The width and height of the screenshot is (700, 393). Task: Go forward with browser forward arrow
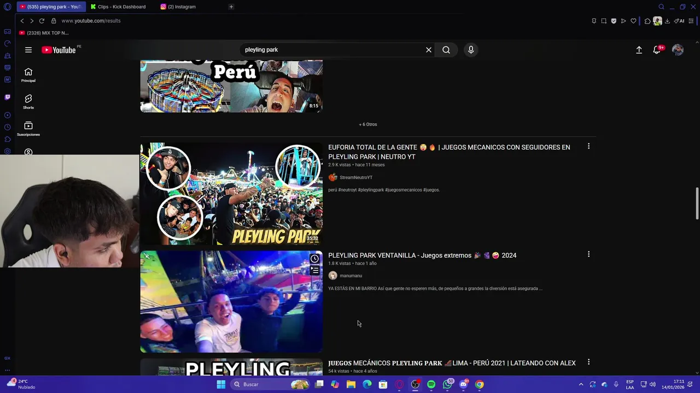(x=32, y=21)
